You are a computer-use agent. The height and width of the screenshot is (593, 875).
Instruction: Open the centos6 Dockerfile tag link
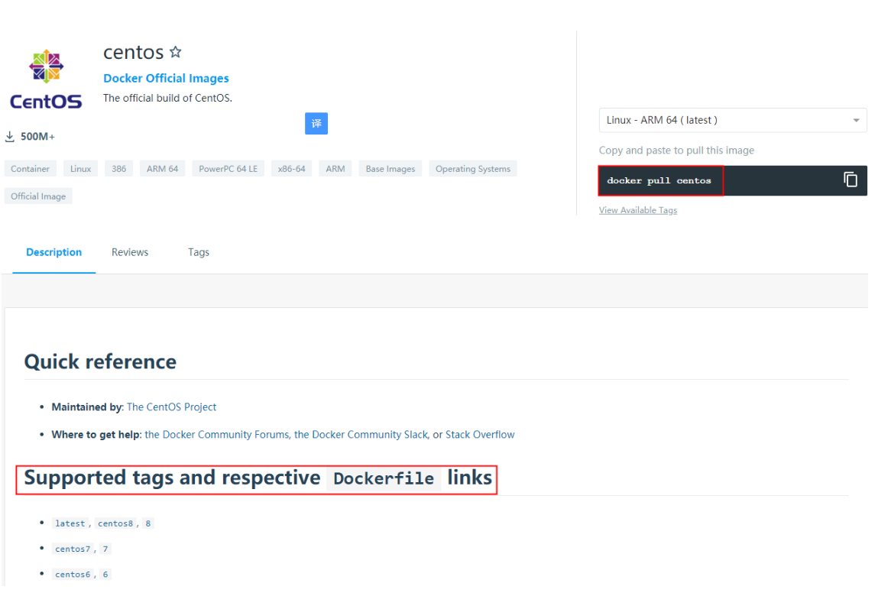click(73, 575)
